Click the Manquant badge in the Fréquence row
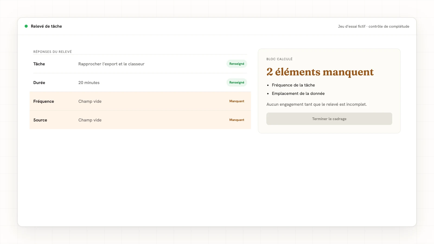Viewport: 434px width, 244px height. 237,101
